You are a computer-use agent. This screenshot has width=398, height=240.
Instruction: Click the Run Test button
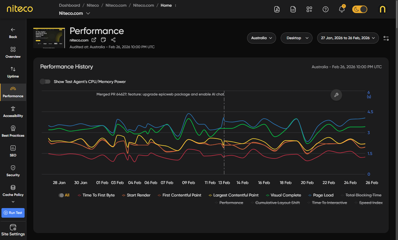click(13, 213)
